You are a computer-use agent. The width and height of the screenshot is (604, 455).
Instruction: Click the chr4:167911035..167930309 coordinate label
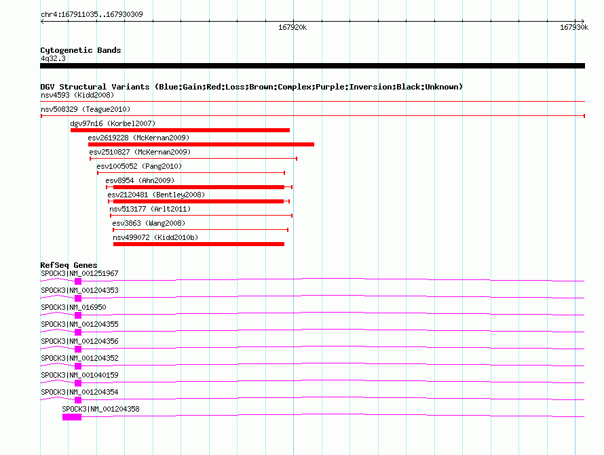tap(92, 14)
